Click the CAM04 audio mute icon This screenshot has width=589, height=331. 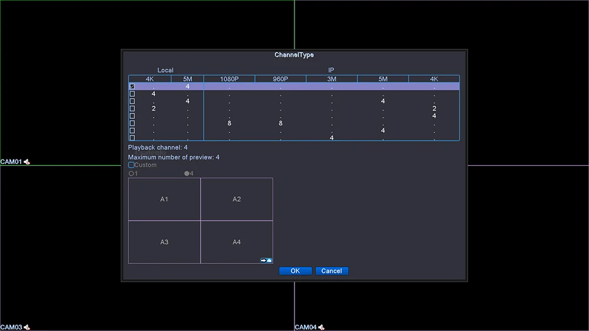coord(321,327)
